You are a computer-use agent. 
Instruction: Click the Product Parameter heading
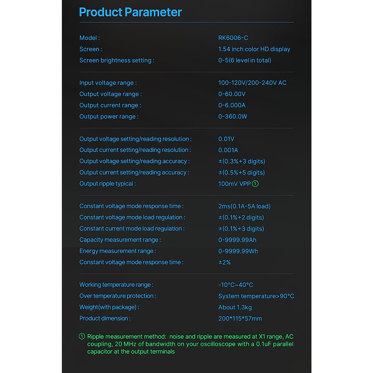(x=130, y=12)
